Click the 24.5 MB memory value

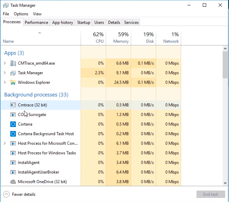click(121, 82)
